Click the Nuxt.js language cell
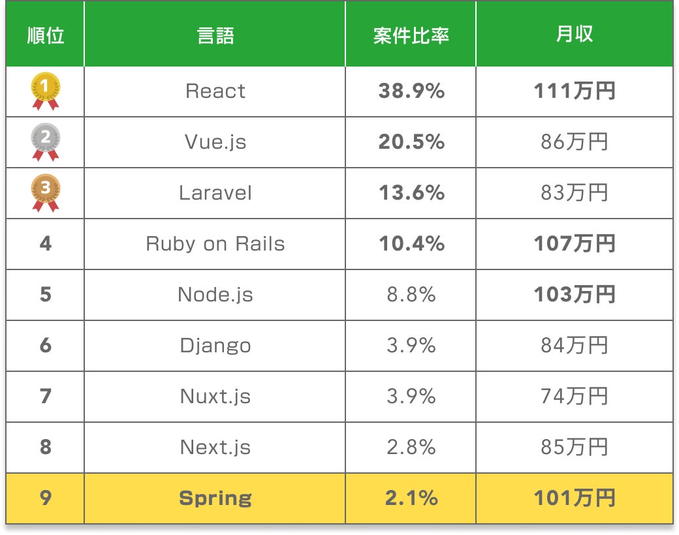This screenshot has width=679, height=535. 215,397
